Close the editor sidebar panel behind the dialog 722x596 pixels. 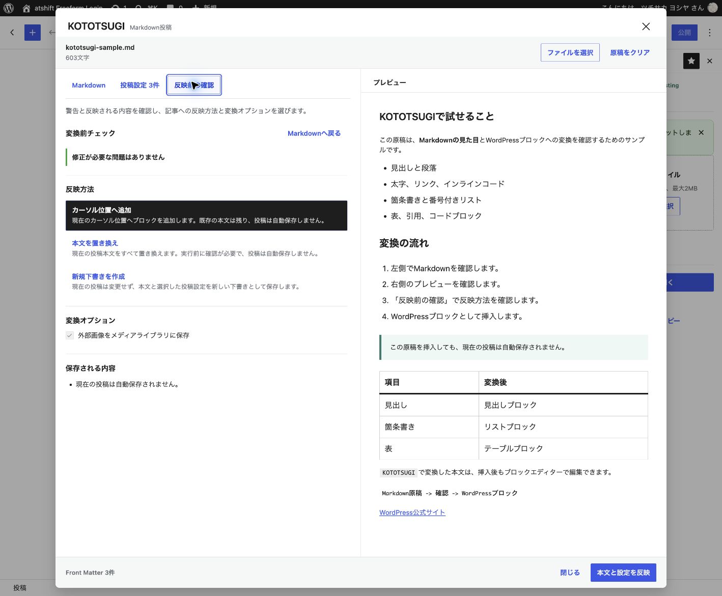710,61
